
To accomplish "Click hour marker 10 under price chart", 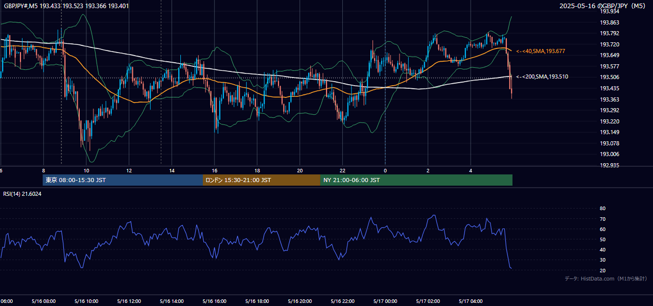I will tap(86, 170).
